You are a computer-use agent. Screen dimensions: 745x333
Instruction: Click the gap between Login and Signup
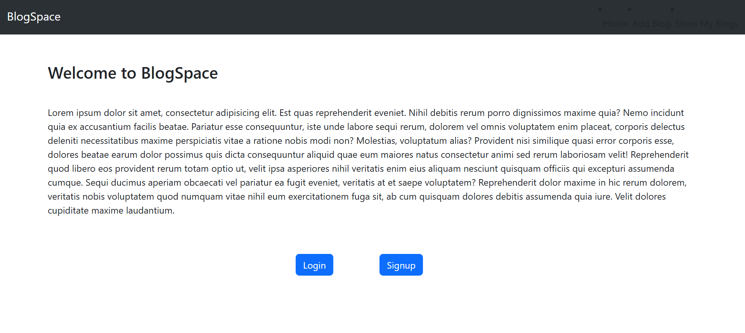pyautogui.click(x=356, y=265)
